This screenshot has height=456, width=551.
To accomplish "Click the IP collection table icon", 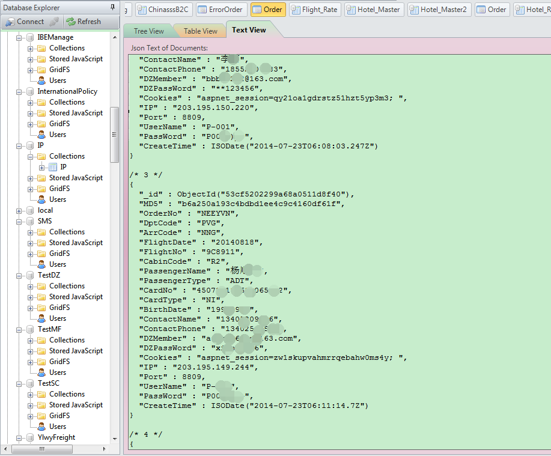I will (53, 167).
